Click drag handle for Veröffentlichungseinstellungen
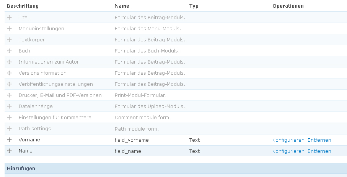The image size is (347, 177). [10, 84]
